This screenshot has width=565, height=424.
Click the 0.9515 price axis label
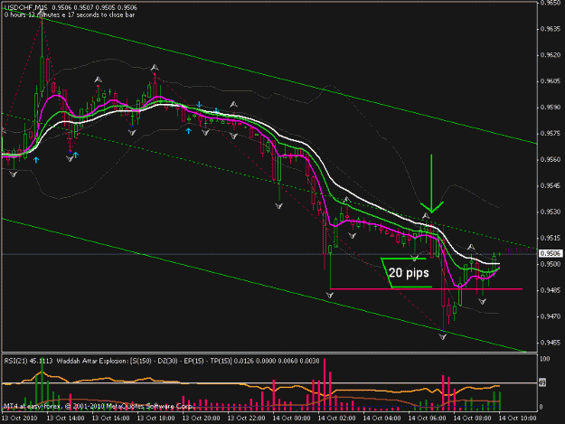[551, 238]
